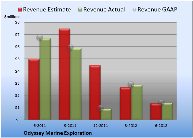
Task: Select the 'Revenue GAAP' legend label
Action: 157,9
